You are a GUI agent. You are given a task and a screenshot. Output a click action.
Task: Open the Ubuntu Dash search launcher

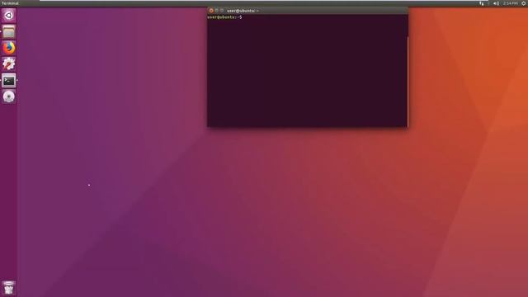pos(9,16)
